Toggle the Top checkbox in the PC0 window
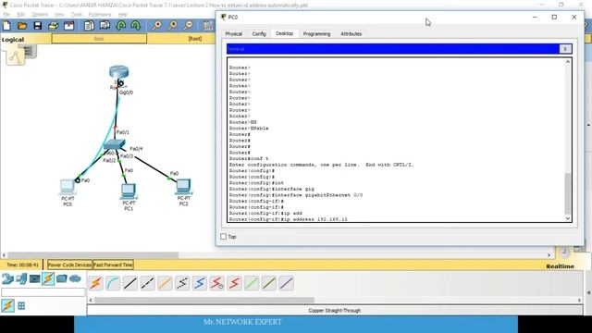 224,237
